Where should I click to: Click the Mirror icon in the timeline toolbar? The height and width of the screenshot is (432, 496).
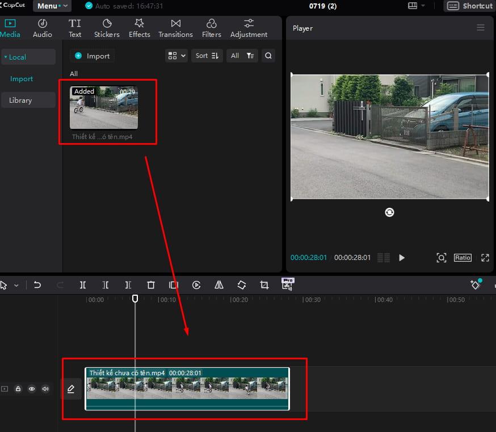point(218,285)
